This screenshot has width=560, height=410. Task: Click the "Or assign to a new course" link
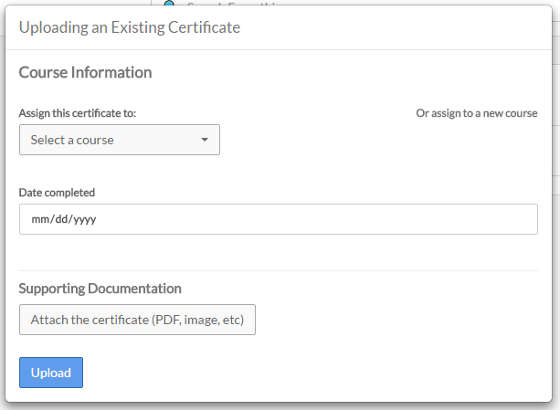(x=476, y=113)
